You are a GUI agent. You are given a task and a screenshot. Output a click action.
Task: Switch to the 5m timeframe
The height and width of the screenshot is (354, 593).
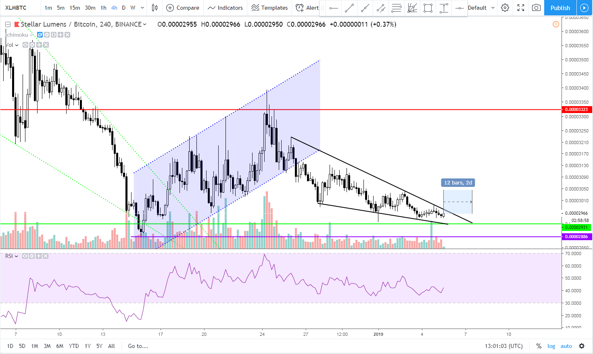point(61,8)
